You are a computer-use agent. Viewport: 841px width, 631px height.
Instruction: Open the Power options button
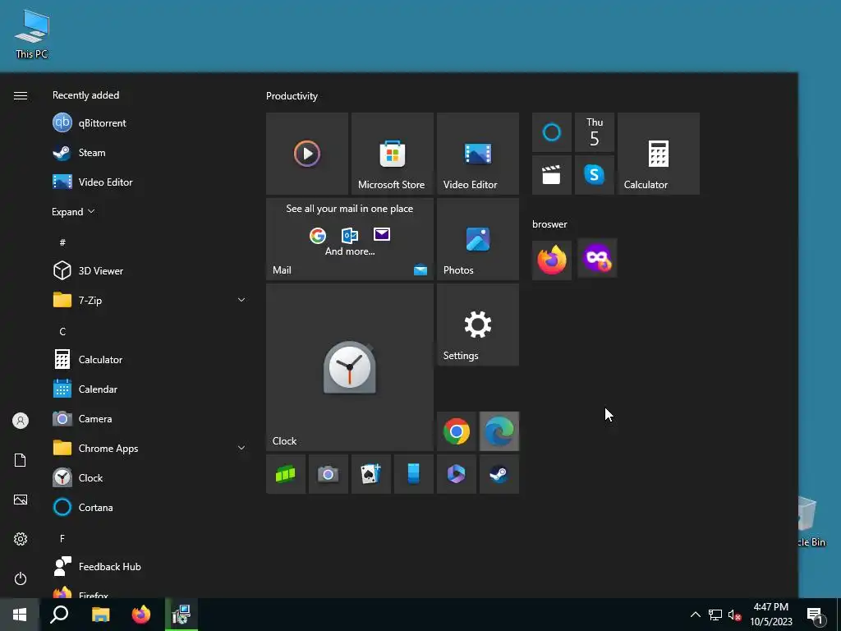point(21,578)
